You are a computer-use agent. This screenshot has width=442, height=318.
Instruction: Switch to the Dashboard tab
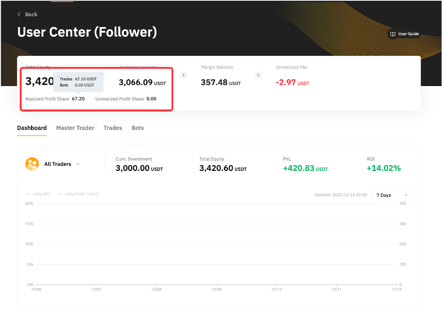(32, 128)
